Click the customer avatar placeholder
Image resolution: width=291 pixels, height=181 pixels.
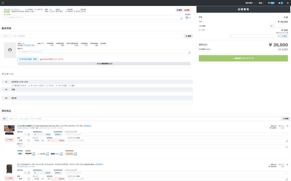pos(10,50)
